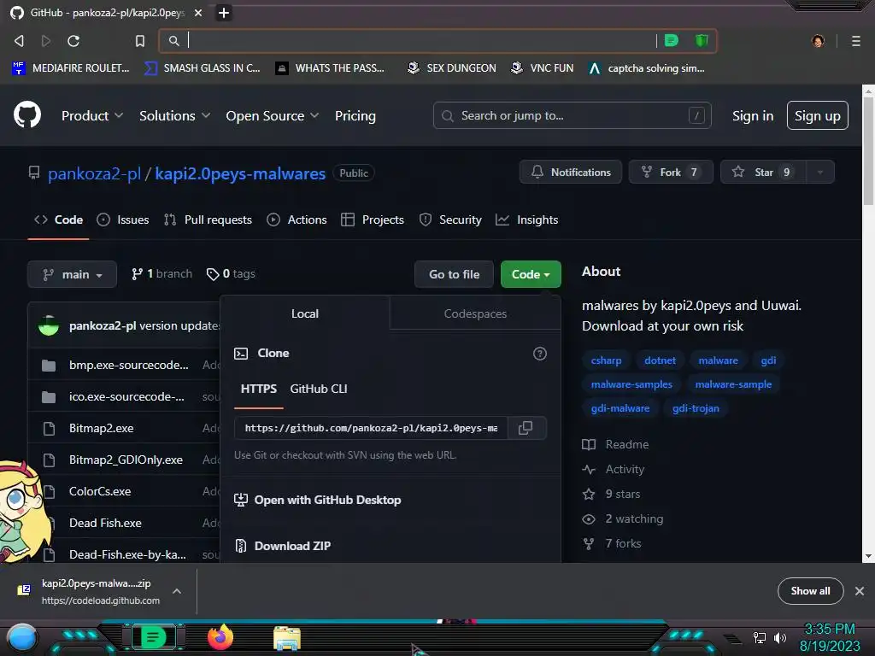Click the Sign in link
The image size is (875, 656).
click(753, 115)
